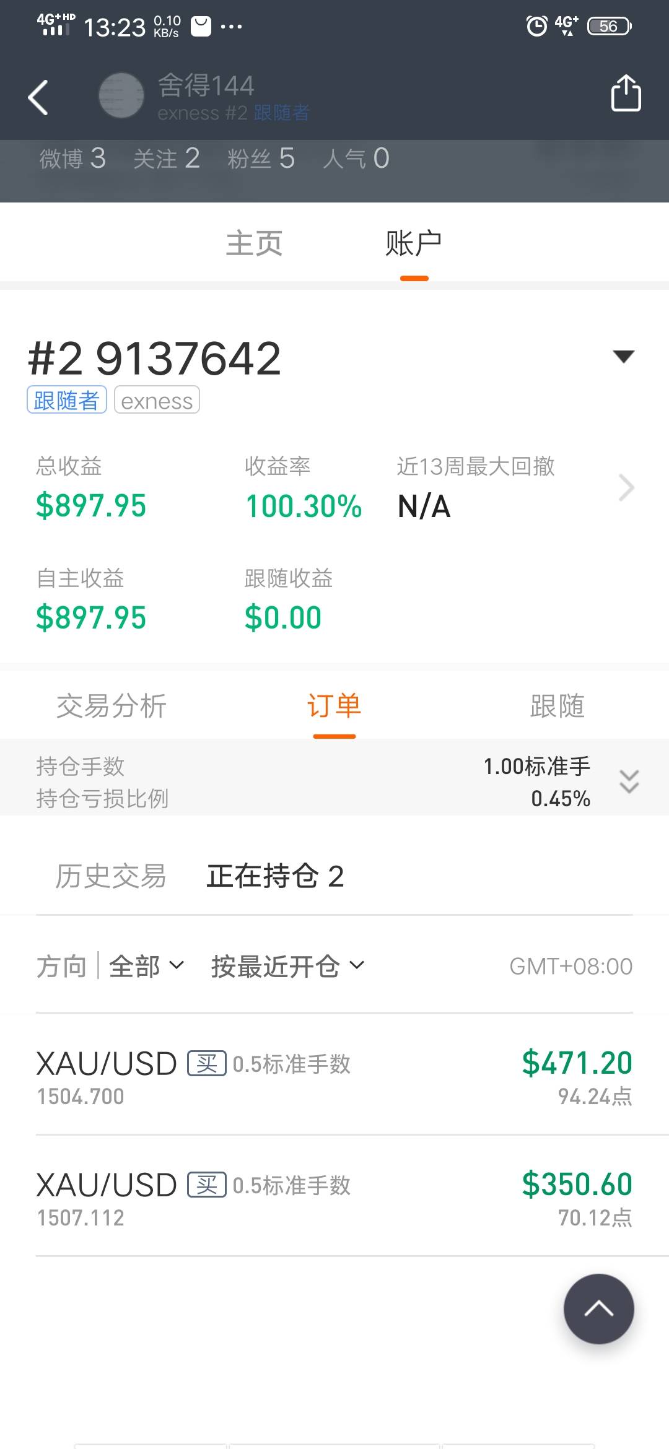Open the XAU/USD order at 1507.112
The height and width of the screenshot is (1449, 669).
[334, 1198]
